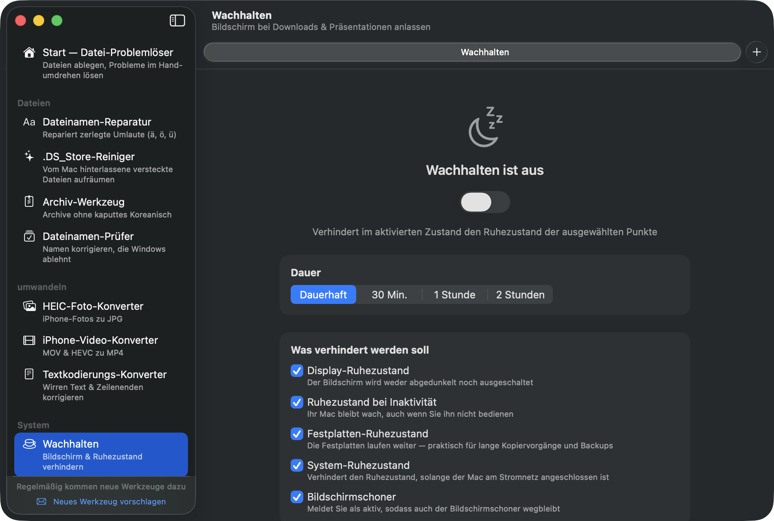Click the Wachhalten sidebar icon

click(29, 444)
